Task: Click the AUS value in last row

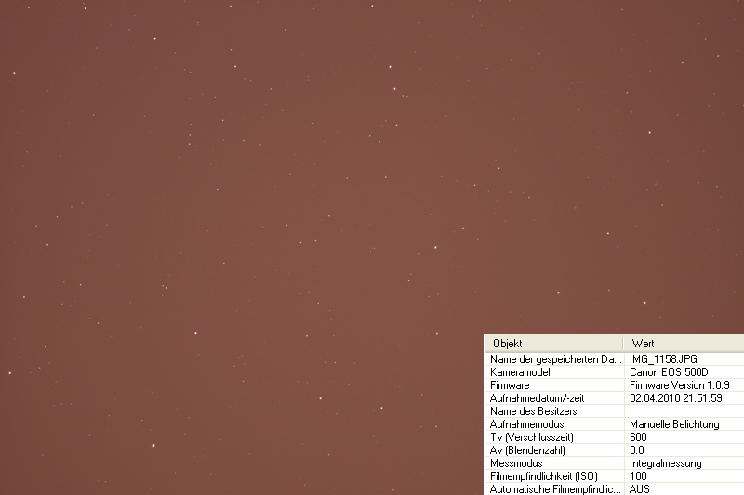Action: [x=640, y=488]
